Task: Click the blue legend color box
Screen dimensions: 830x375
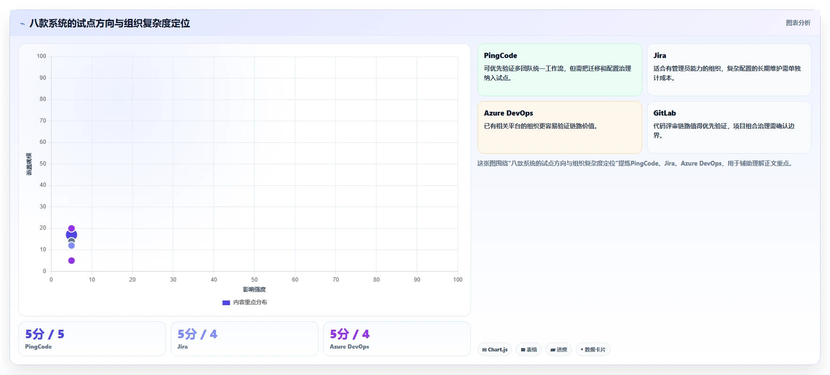Action: click(x=226, y=302)
